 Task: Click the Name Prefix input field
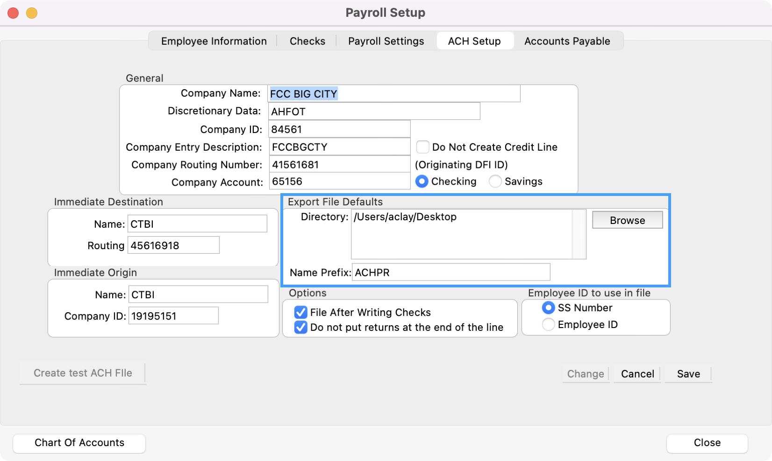click(x=450, y=272)
